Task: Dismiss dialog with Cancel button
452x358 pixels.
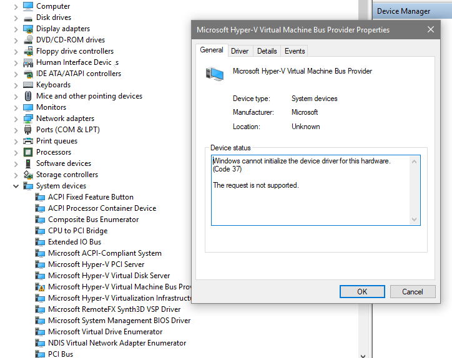Action: pyautogui.click(x=413, y=292)
